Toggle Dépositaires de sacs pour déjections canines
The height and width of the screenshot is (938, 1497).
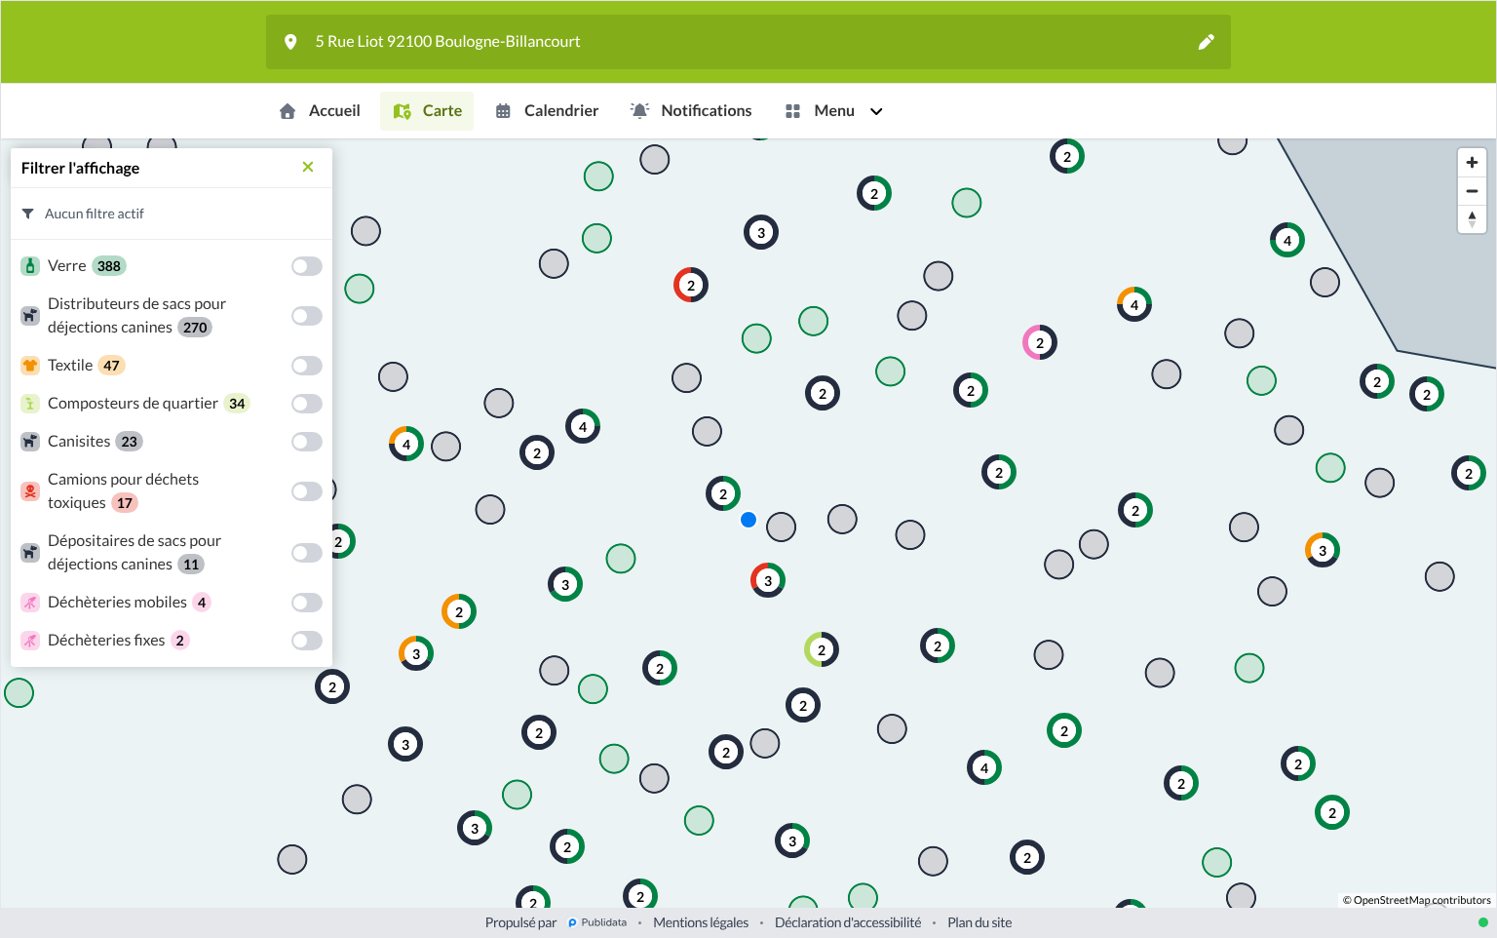tap(307, 553)
